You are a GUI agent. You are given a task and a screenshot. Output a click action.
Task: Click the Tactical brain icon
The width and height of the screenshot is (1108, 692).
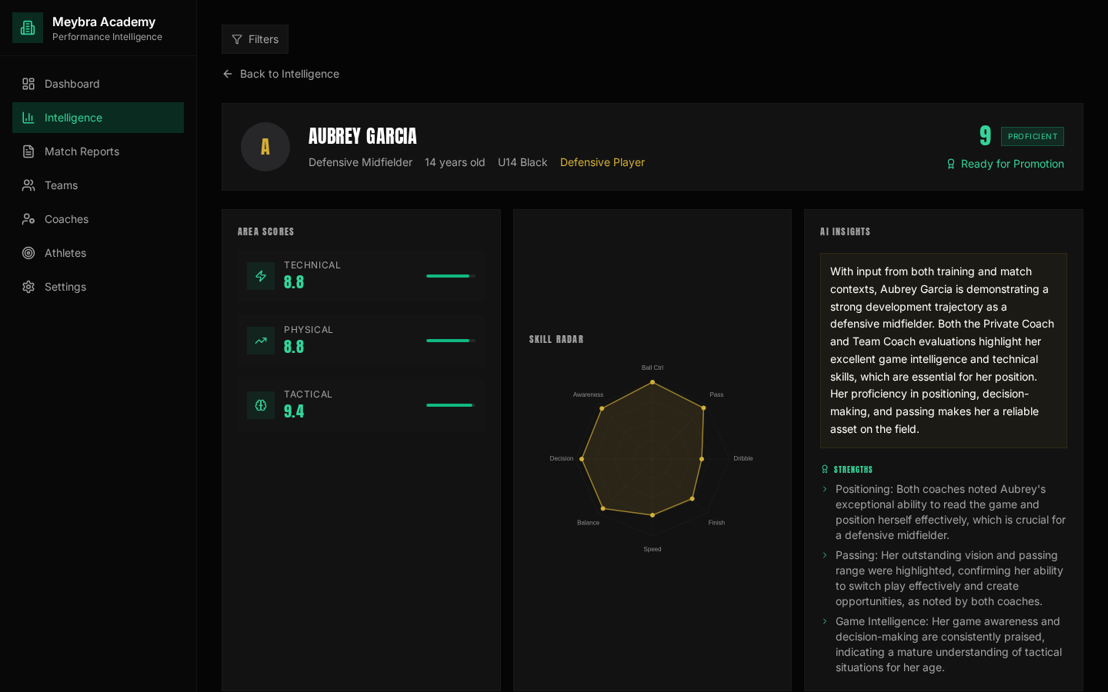261,405
